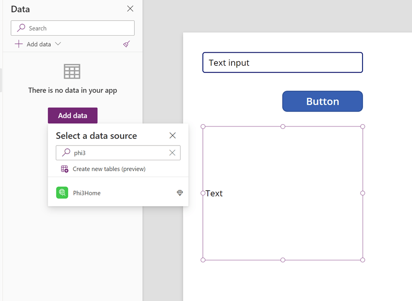Click the premium diamond icon beside Phi3Home
Screen dimensions: 412x301
[x=180, y=193]
